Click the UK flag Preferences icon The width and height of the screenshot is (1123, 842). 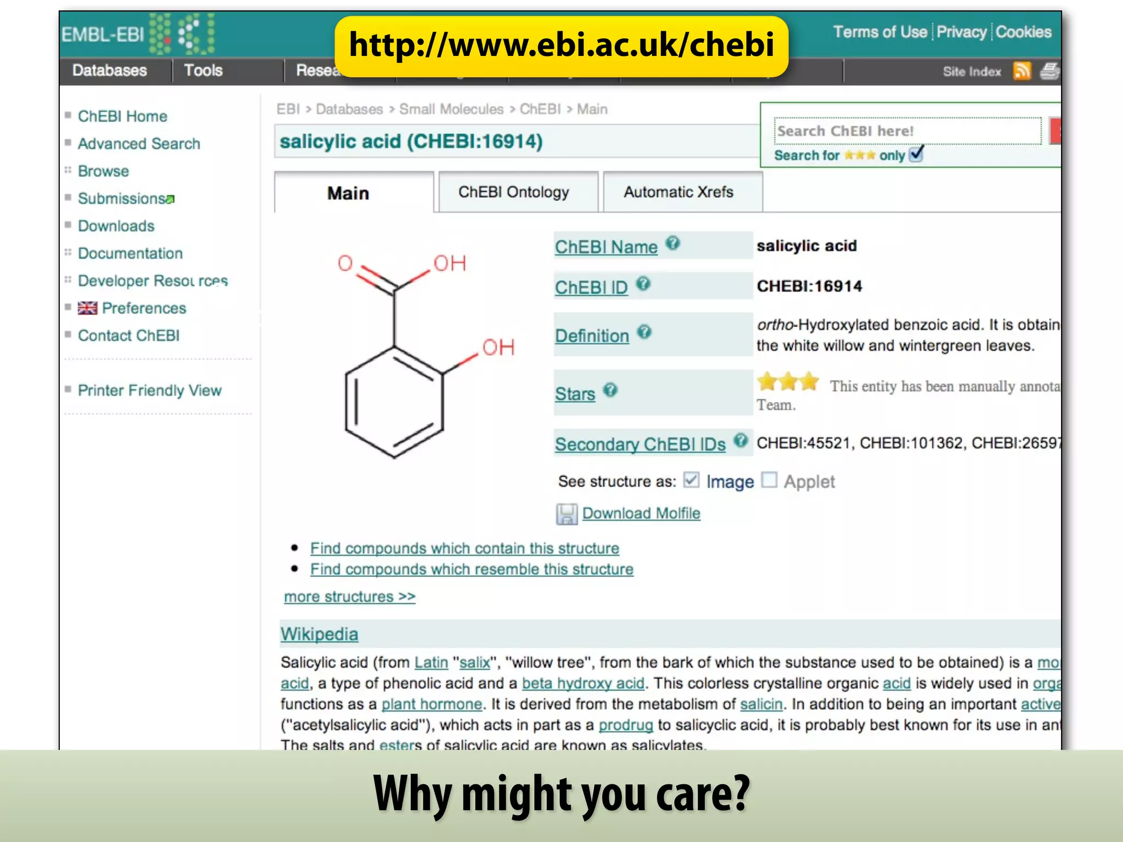[87, 308]
